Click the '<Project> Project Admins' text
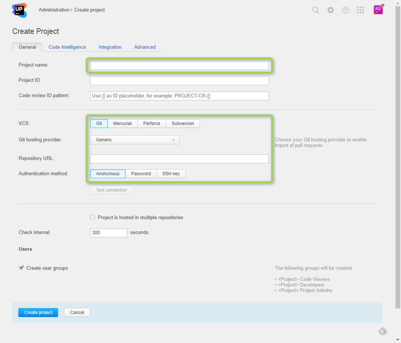Screen dimensions: 401x343 coord(305,290)
